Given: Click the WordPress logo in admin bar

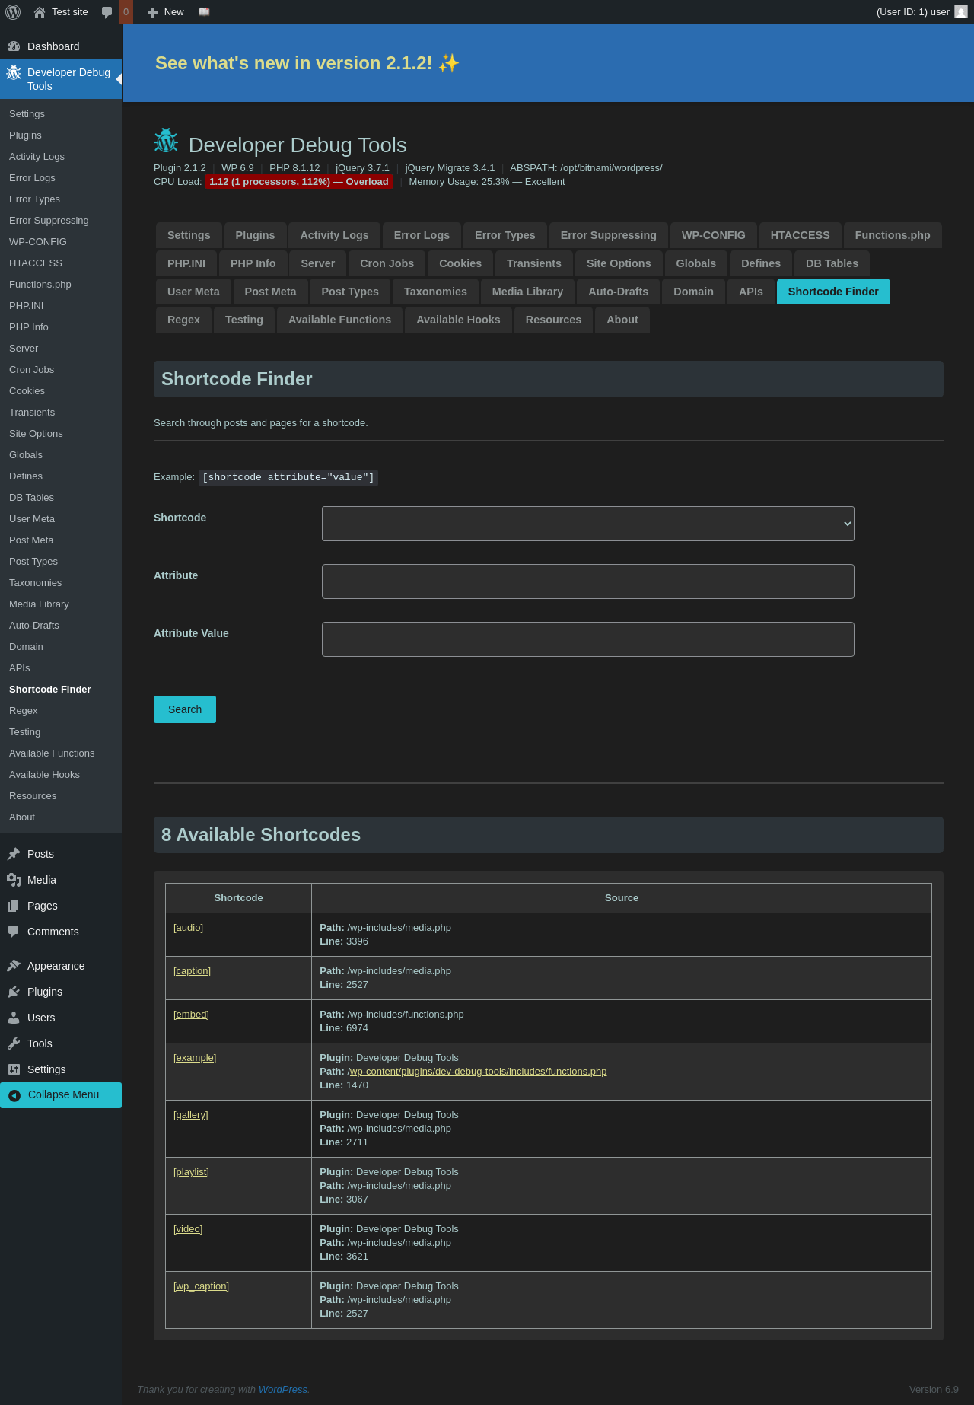Looking at the screenshot, I should pos(13,12).
